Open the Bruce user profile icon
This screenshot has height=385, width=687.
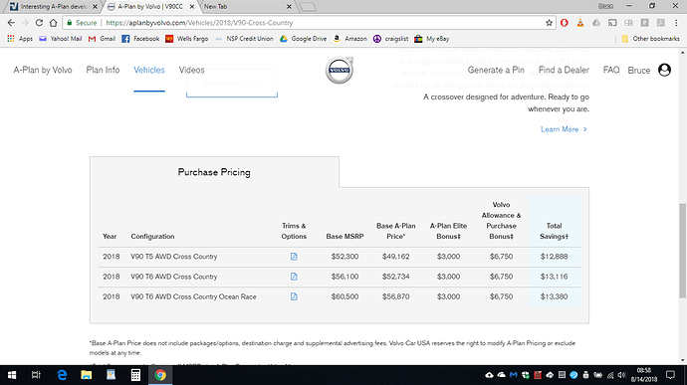pyautogui.click(x=664, y=70)
